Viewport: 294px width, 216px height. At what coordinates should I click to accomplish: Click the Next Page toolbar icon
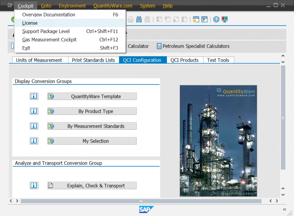click(x=176, y=19)
